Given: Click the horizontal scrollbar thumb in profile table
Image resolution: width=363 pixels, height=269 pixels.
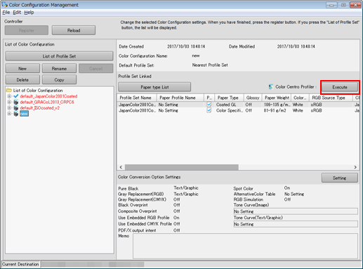Looking at the screenshot, I should 182,167.
